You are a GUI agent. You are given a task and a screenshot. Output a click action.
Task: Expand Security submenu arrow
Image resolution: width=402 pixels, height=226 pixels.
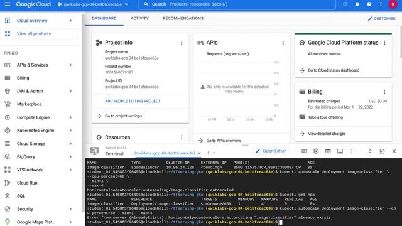[70, 209]
